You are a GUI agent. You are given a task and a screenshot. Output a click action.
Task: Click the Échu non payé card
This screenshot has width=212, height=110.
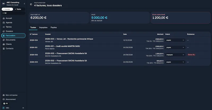[x=180, y=18]
